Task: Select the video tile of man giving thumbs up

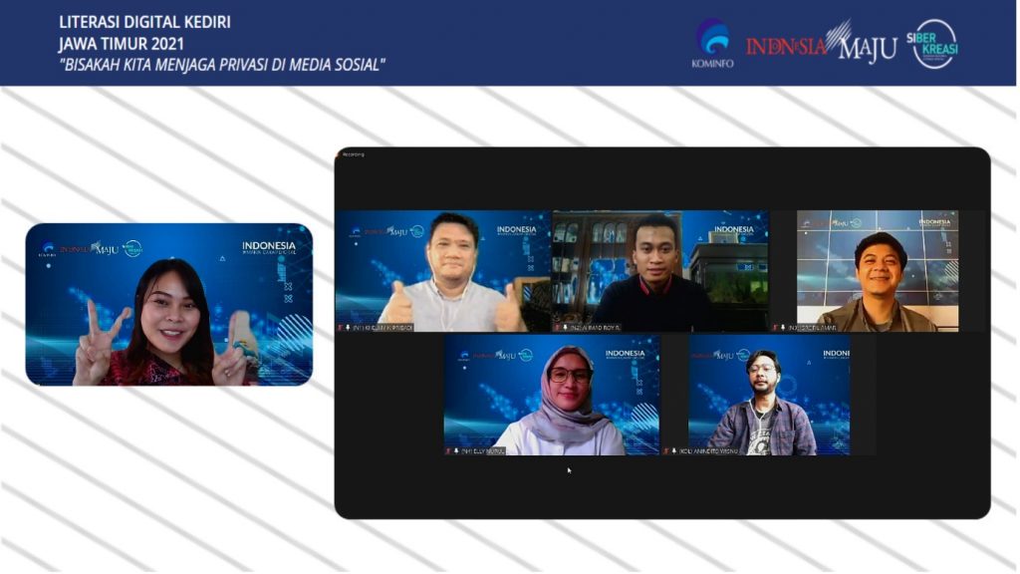Action: coord(441,269)
